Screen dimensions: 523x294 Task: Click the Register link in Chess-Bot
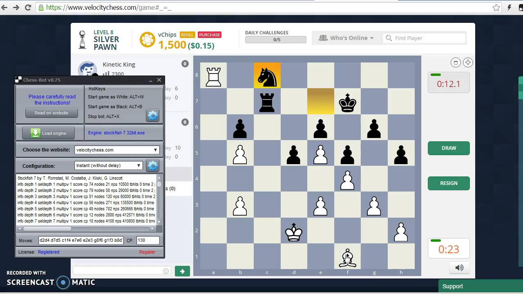[147, 252]
